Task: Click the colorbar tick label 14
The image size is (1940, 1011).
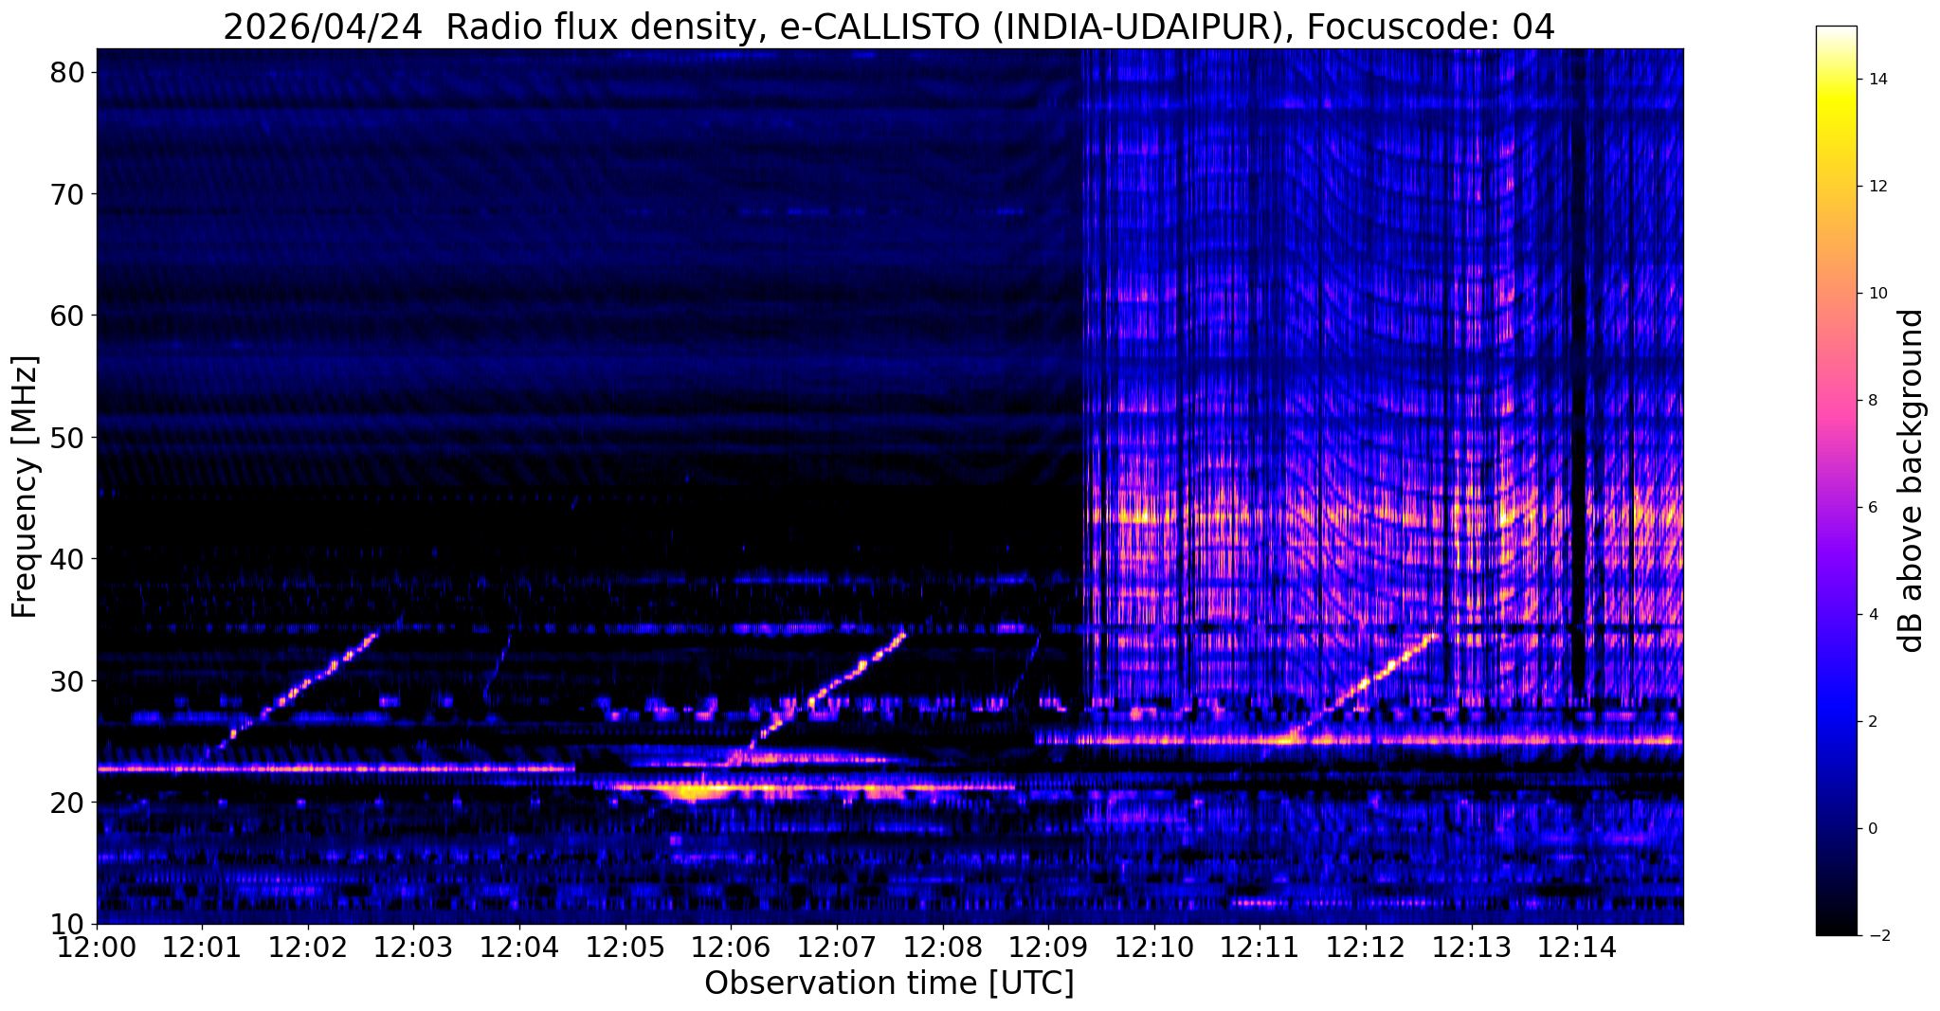Action: click(1877, 80)
